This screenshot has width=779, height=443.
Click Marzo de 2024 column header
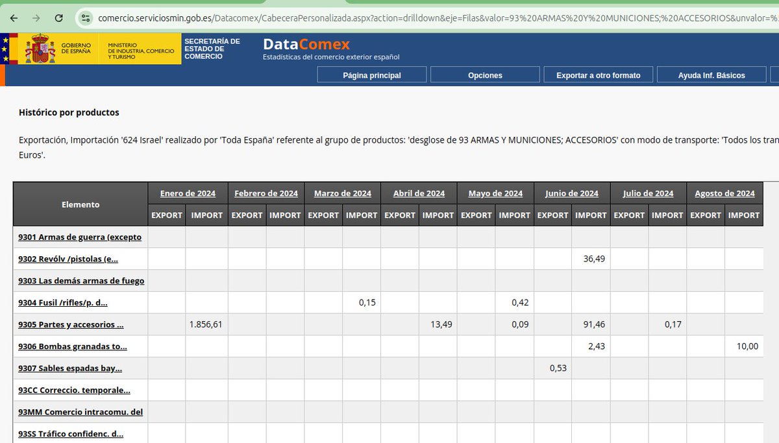pyautogui.click(x=343, y=193)
